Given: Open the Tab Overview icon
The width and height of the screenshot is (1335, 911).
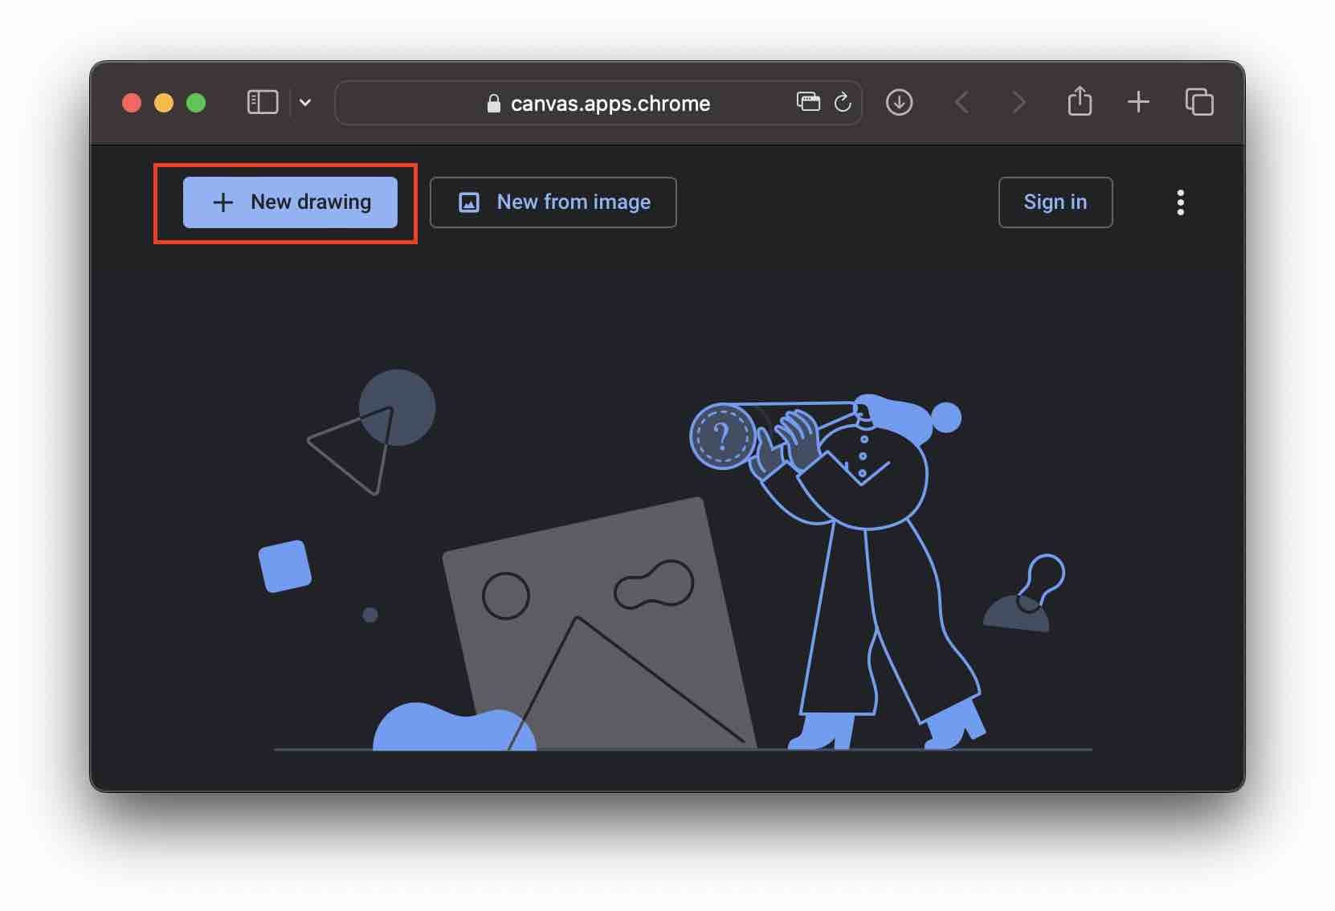Looking at the screenshot, I should click(1199, 102).
